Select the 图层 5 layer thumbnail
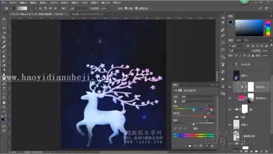Screen dimensions: 273x154 [x=236, y=75]
